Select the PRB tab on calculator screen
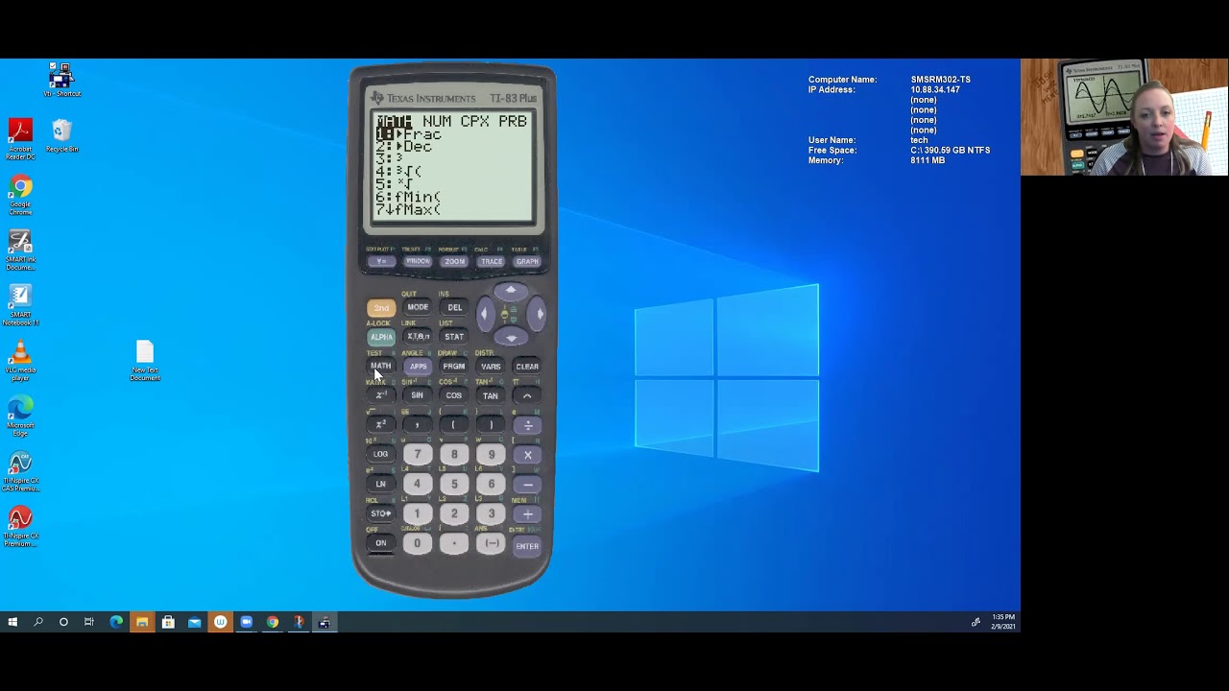The height and width of the screenshot is (691, 1229). pyautogui.click(x=513, y=122)
